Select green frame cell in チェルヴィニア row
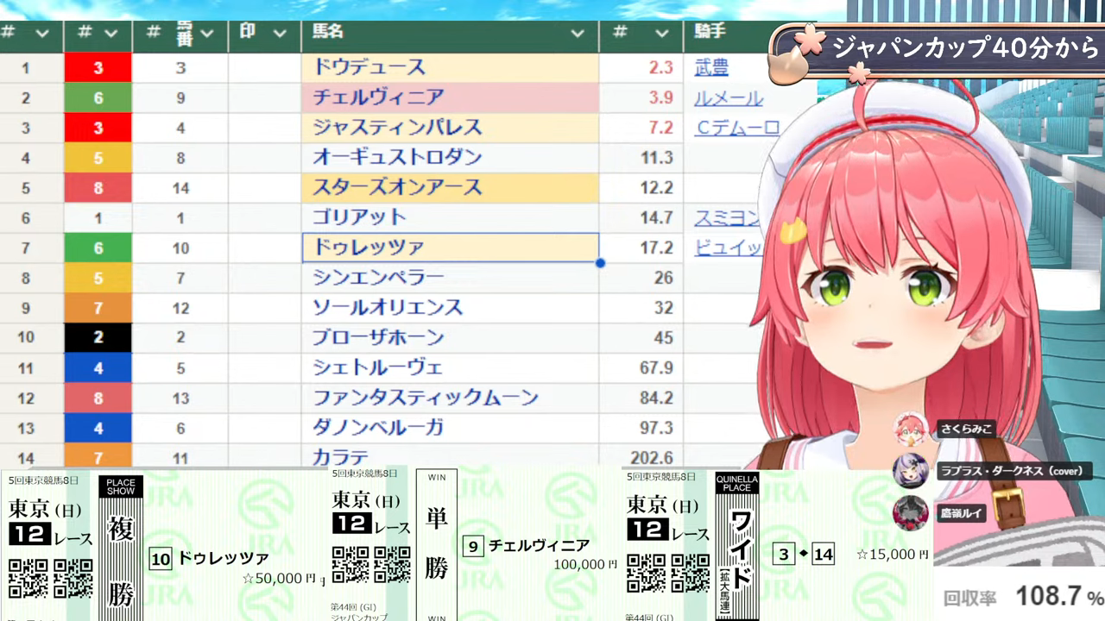Image resolution: width=1105 pixels, height=621 pixels. tap(98, 97)
